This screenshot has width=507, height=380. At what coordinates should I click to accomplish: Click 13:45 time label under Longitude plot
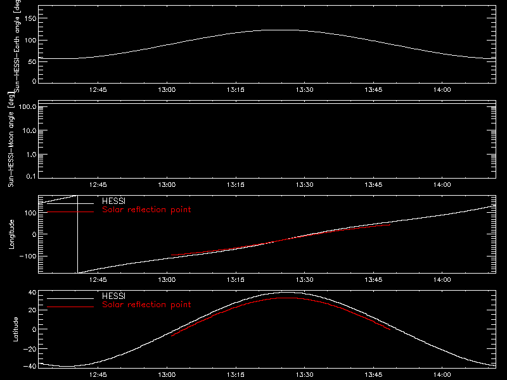click(373, 279)
